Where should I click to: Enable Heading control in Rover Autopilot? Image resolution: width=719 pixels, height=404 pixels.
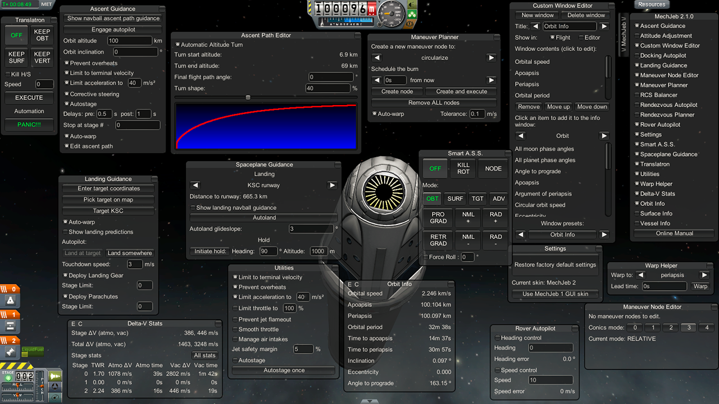click(x=518, y=338)
